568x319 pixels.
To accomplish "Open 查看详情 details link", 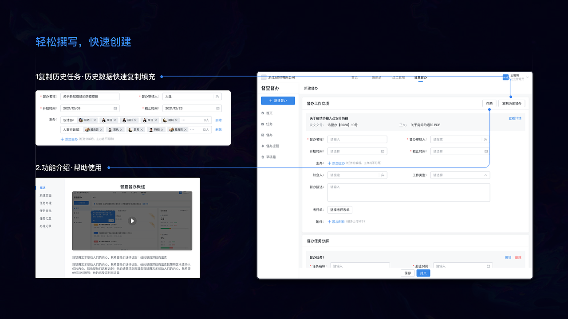I will 515,118.
